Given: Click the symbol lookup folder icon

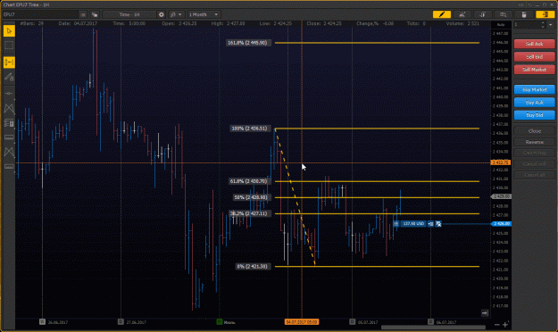Looking at the screenshot, I should (x=95, y=14).
